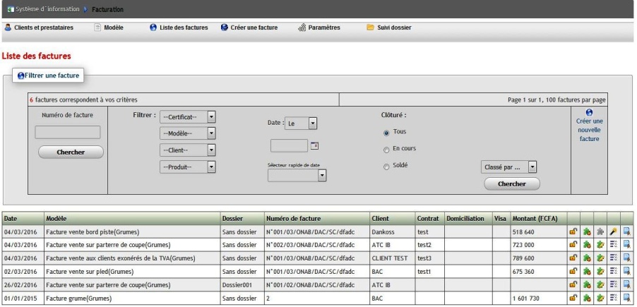The image size is (637, 307).
Task: Click the gray puzzle icon in Dankoss row
Action: pos(600,232)
